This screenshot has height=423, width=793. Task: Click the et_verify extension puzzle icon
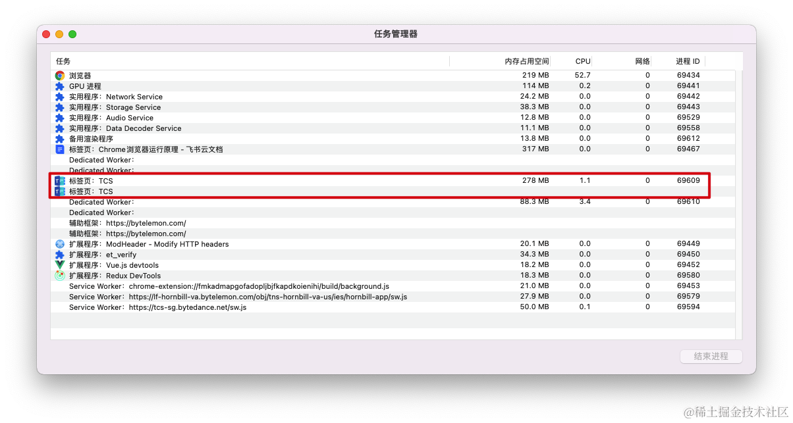[x=60, y=255]
